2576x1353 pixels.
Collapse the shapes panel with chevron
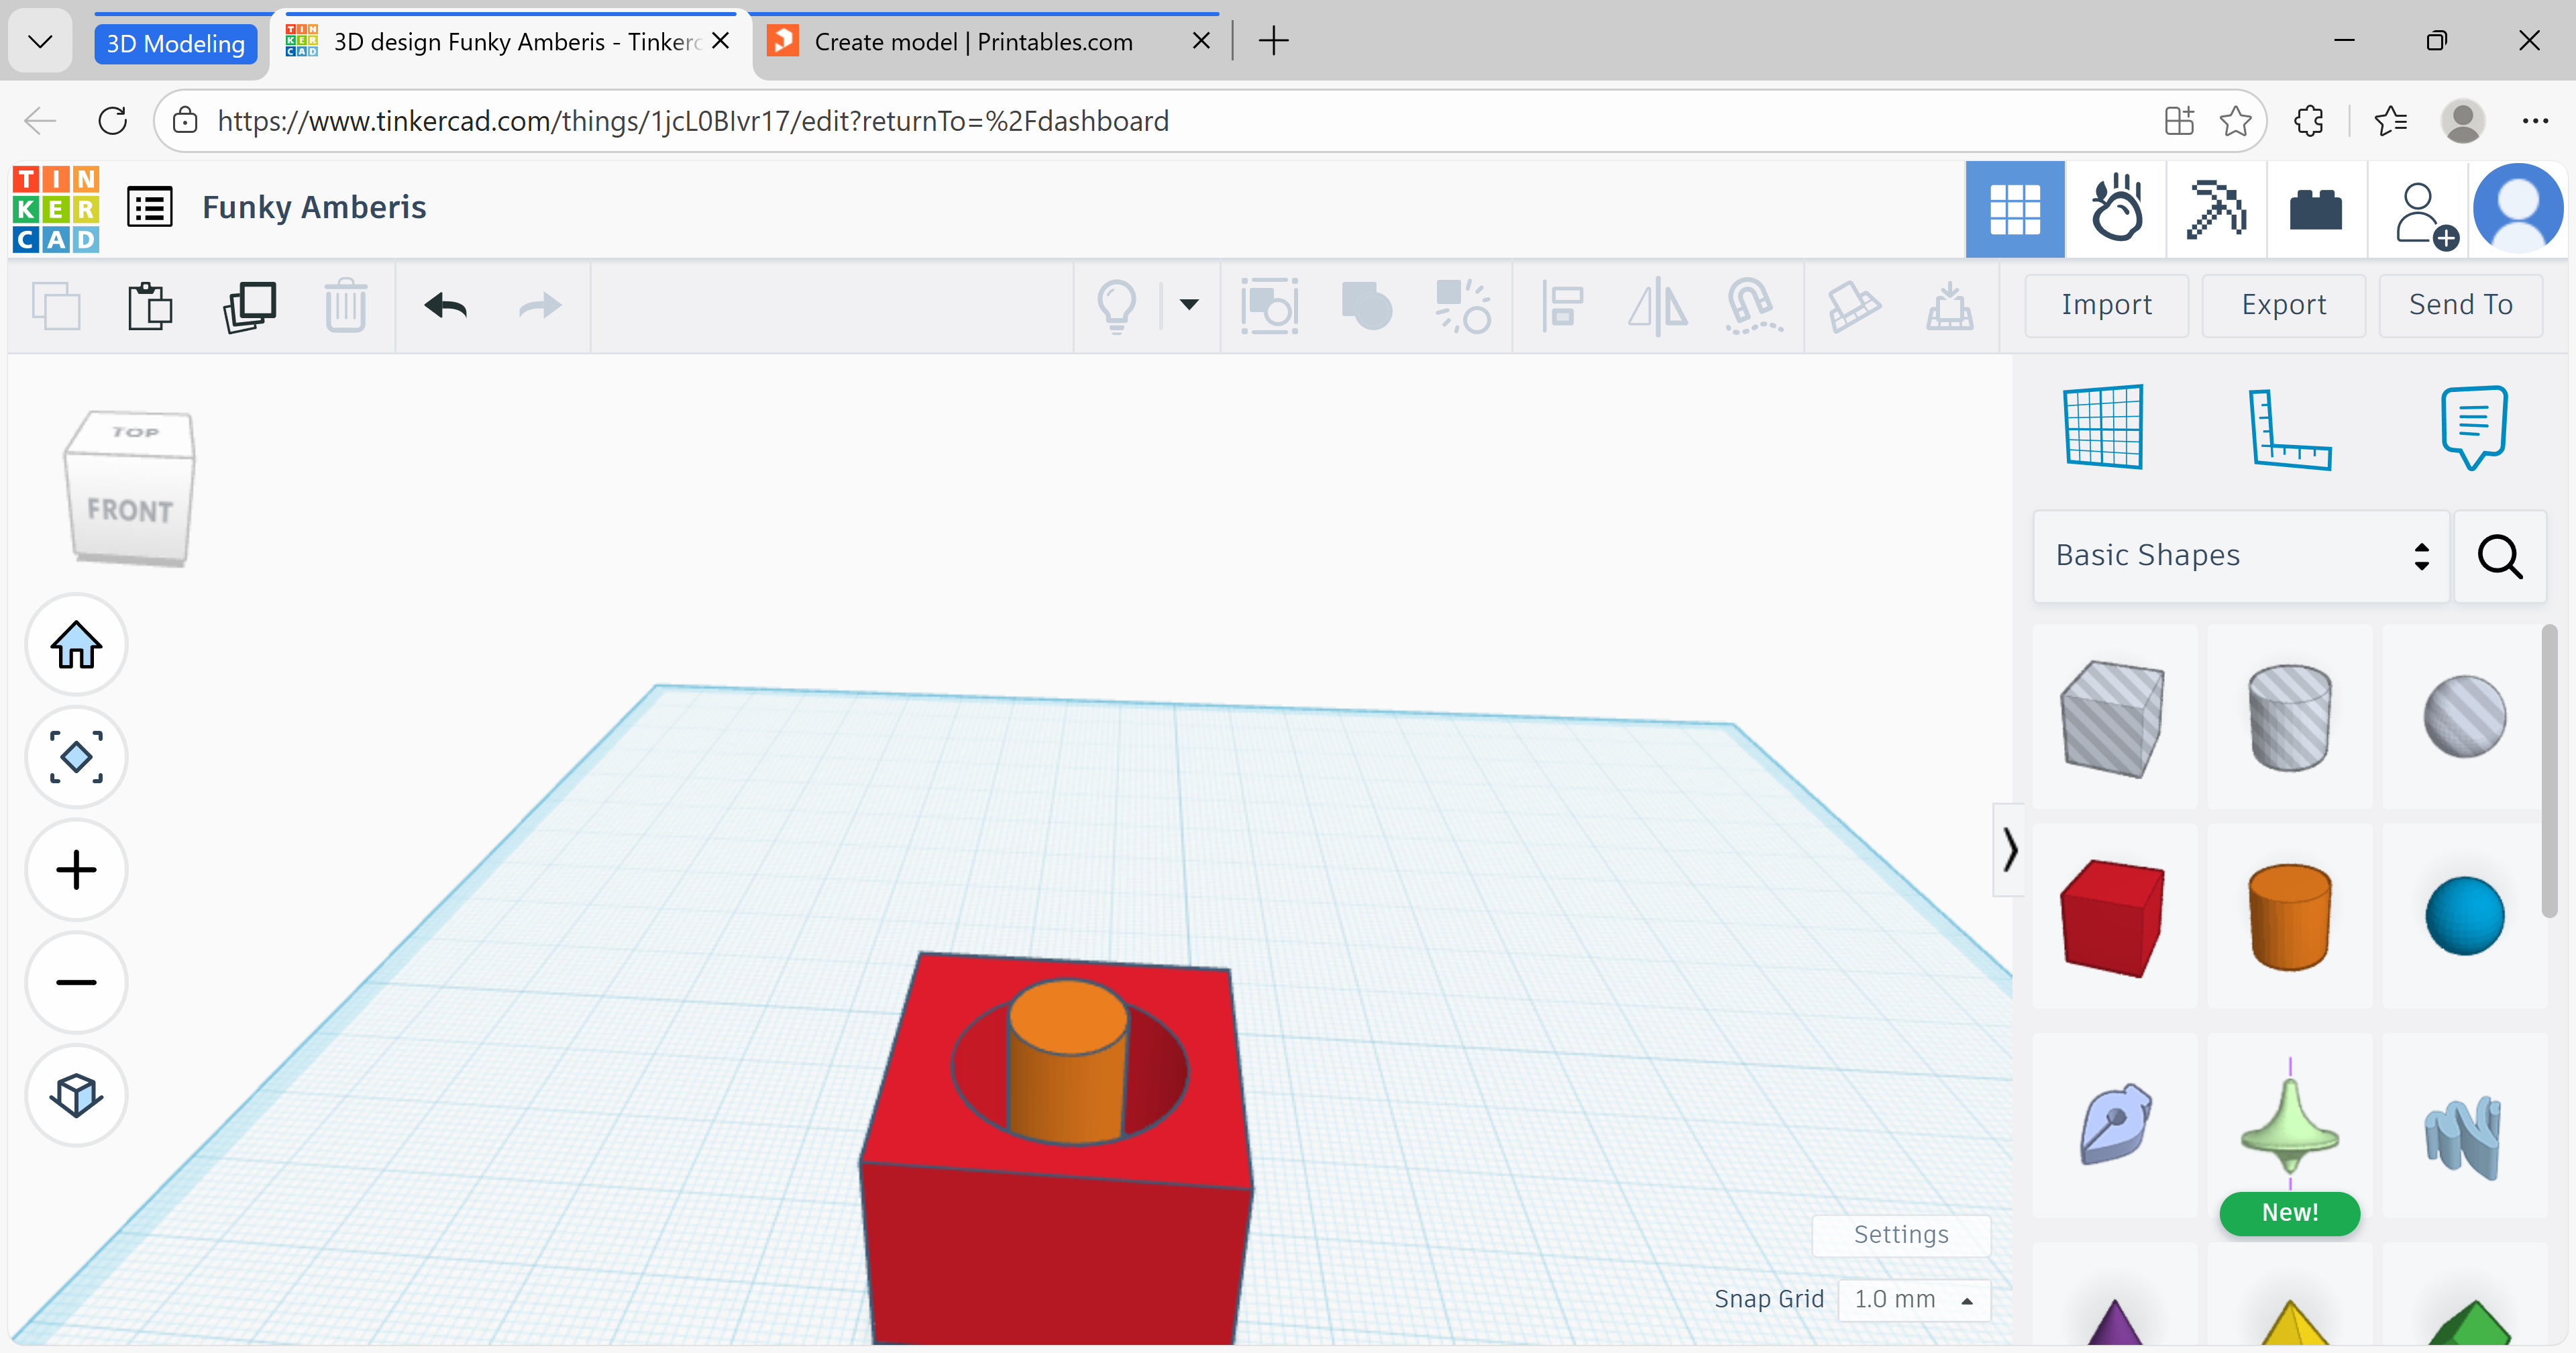pos(2009,850)
